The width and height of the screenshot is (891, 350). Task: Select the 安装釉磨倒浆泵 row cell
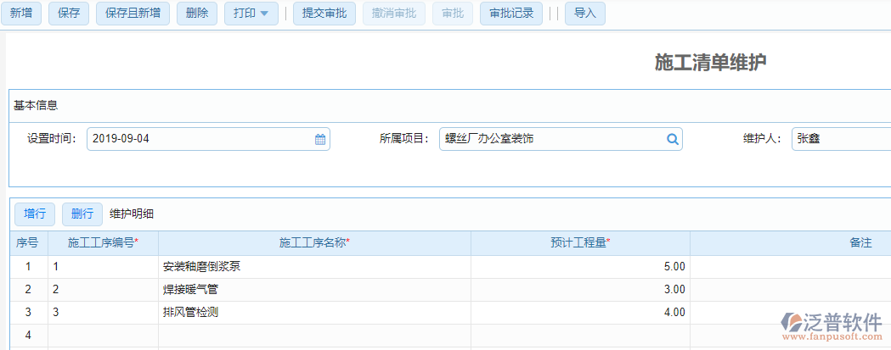click(x=314, y=267)
